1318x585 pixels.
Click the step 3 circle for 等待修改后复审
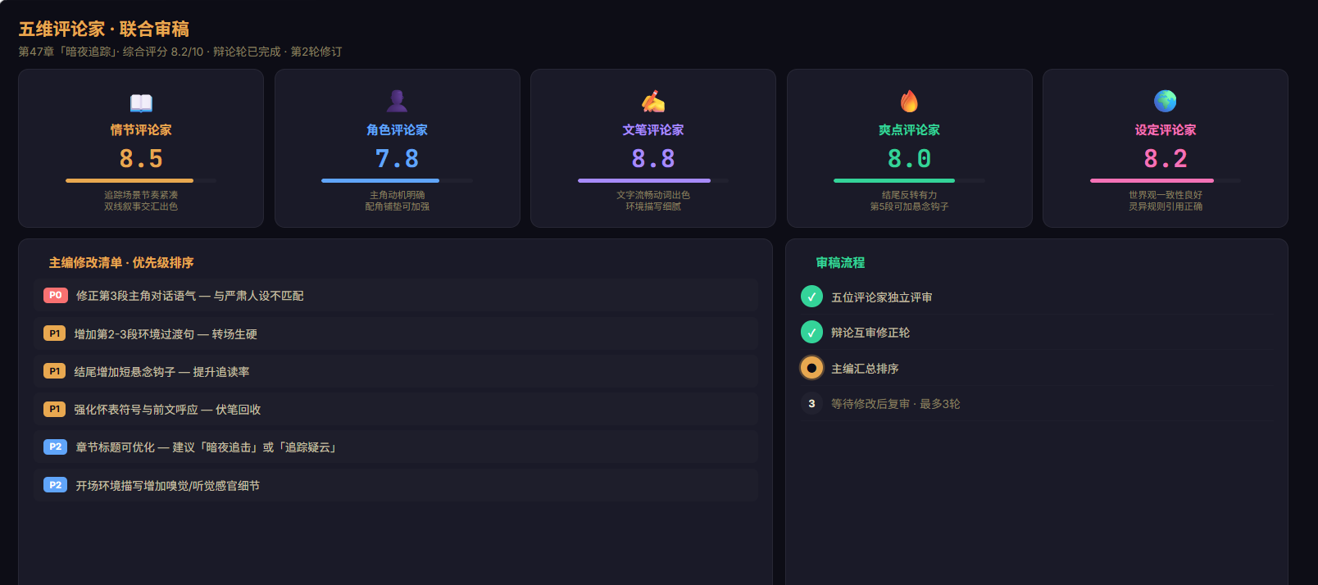click(811, 403)
